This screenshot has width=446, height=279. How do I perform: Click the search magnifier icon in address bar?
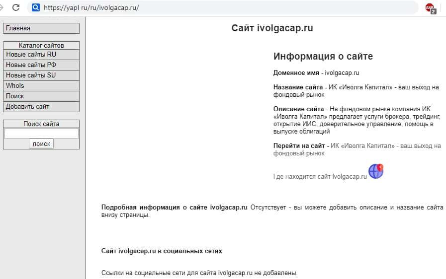(36, 7)
